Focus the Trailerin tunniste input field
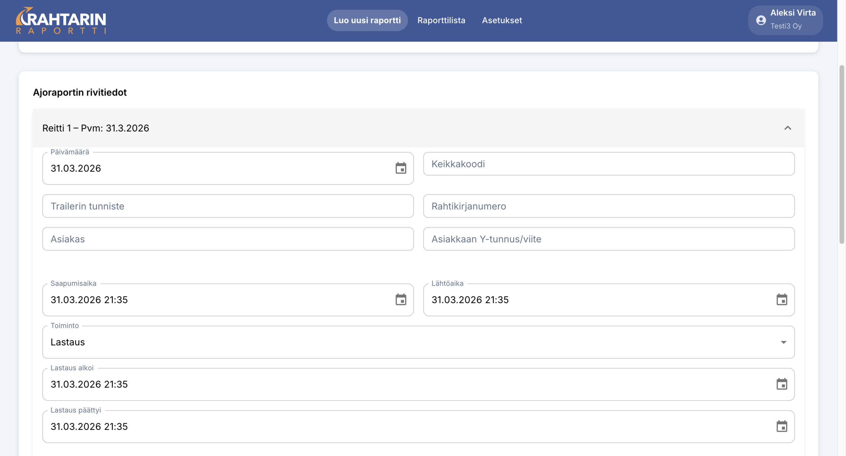Image resolution: width=846 pixels, height=456 pixels. (228, 206)
